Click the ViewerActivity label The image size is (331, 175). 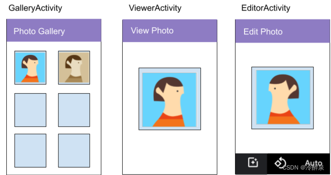point(155,8)
